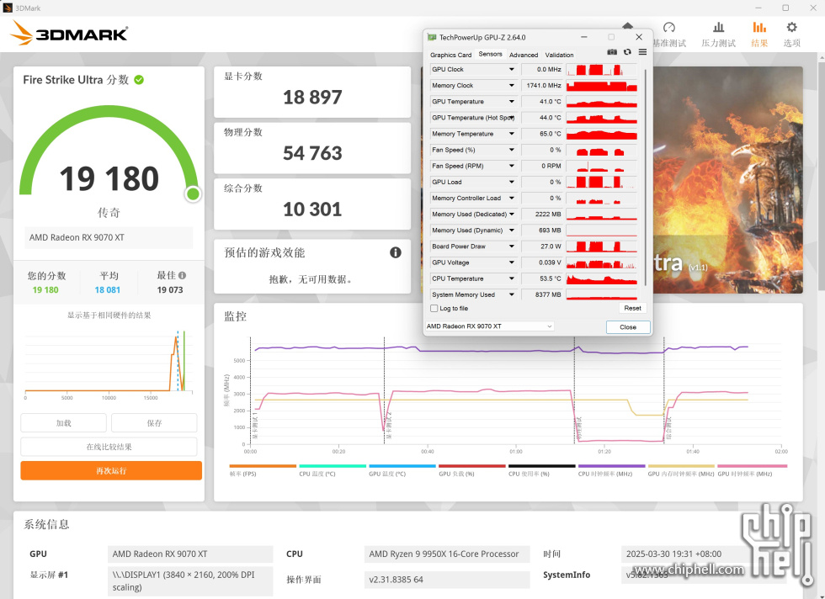Click the GPU-Z sensors vertical scrollbar

click(x=645, y=176)
